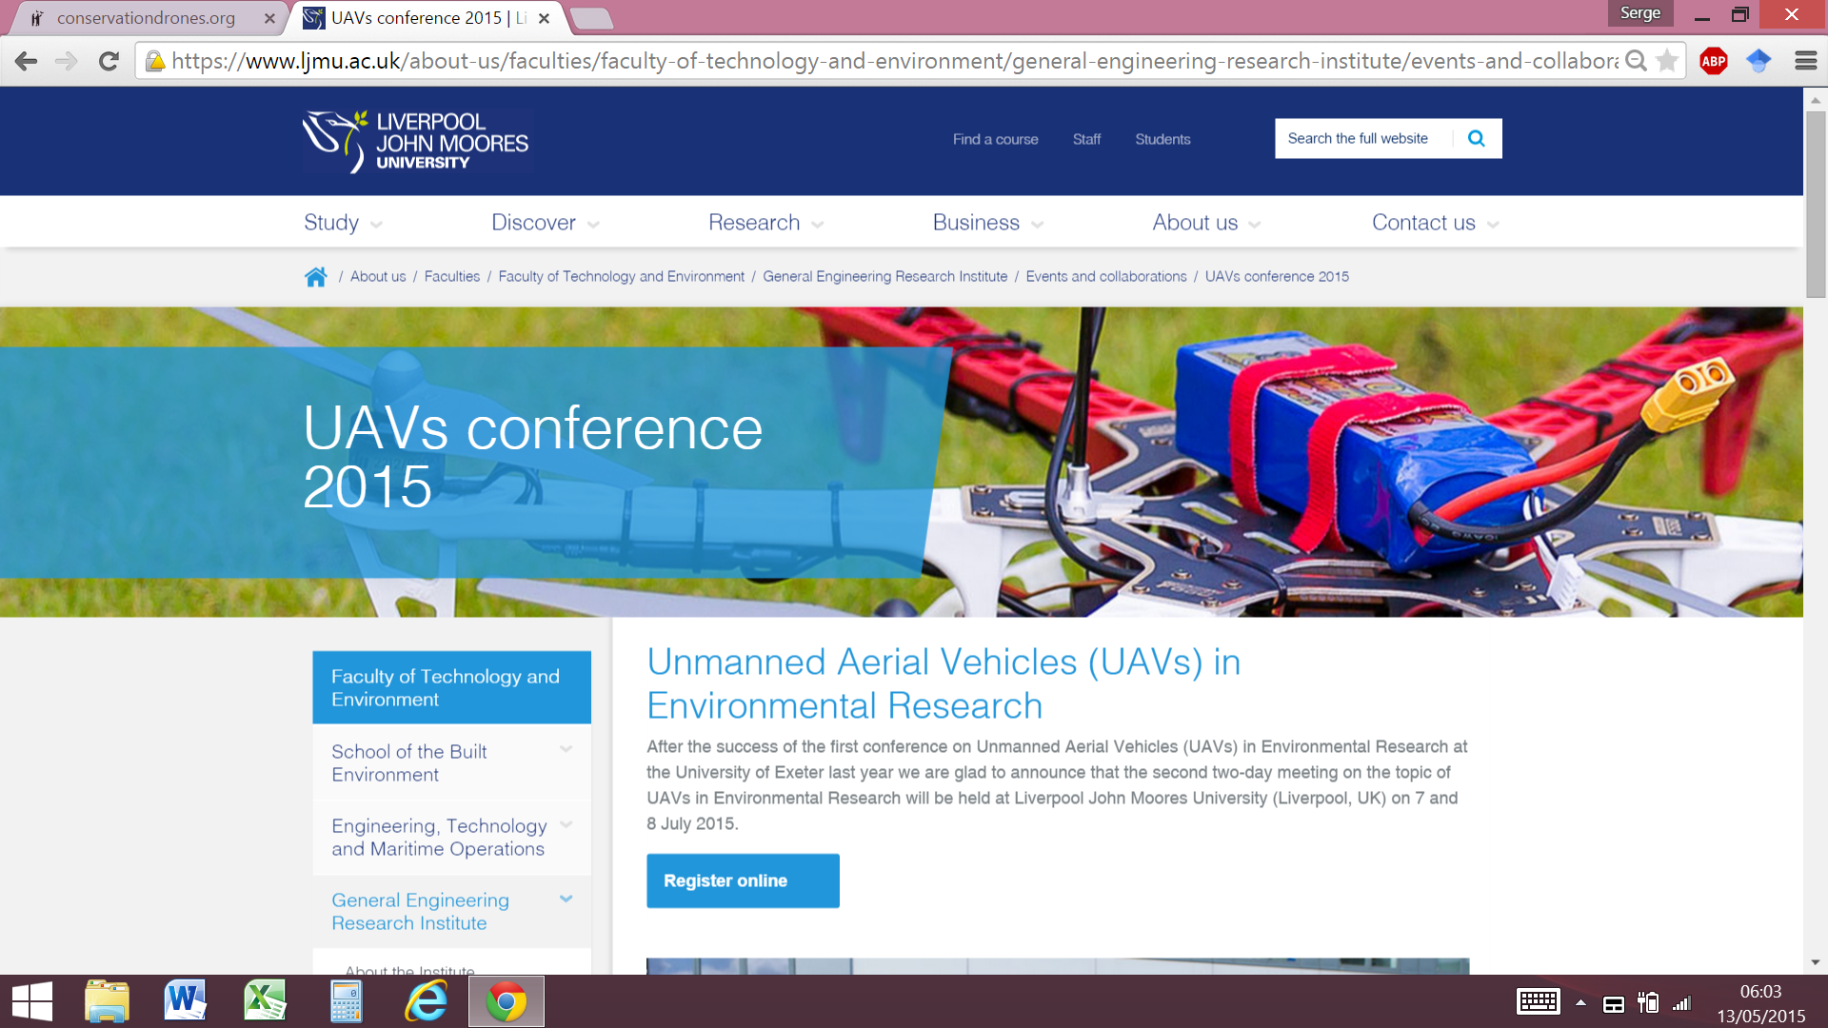
Task: Open Chrome's hamburger menu icon
Action: tap(1805, 62)
